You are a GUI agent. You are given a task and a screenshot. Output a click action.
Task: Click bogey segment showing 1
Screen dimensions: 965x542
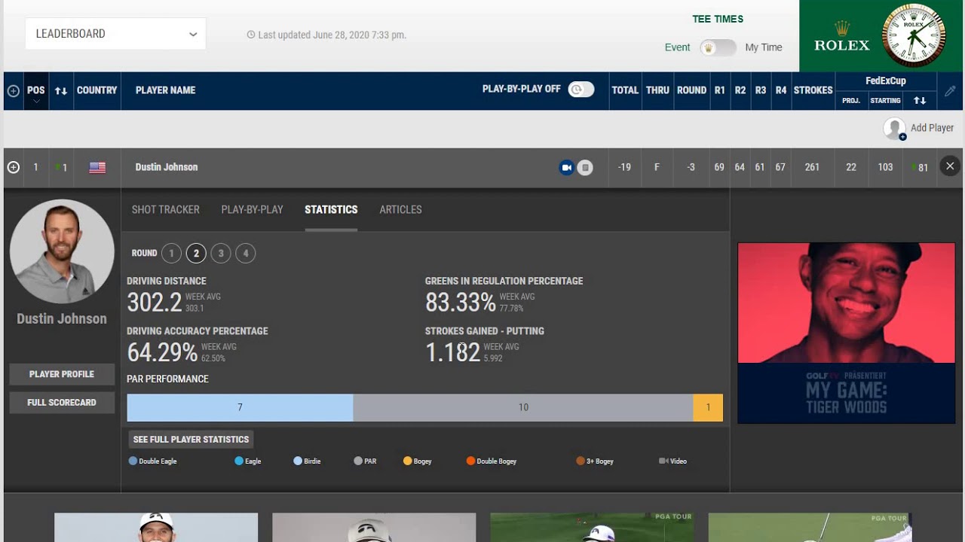pyautogui.click(x=708, y=407)
